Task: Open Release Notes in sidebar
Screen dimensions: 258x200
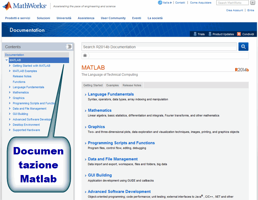Action: click(22, 76)
